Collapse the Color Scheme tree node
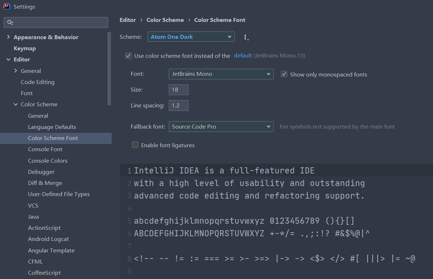The height and width of the screenshot is (279, 433). (x=15, y=104)
